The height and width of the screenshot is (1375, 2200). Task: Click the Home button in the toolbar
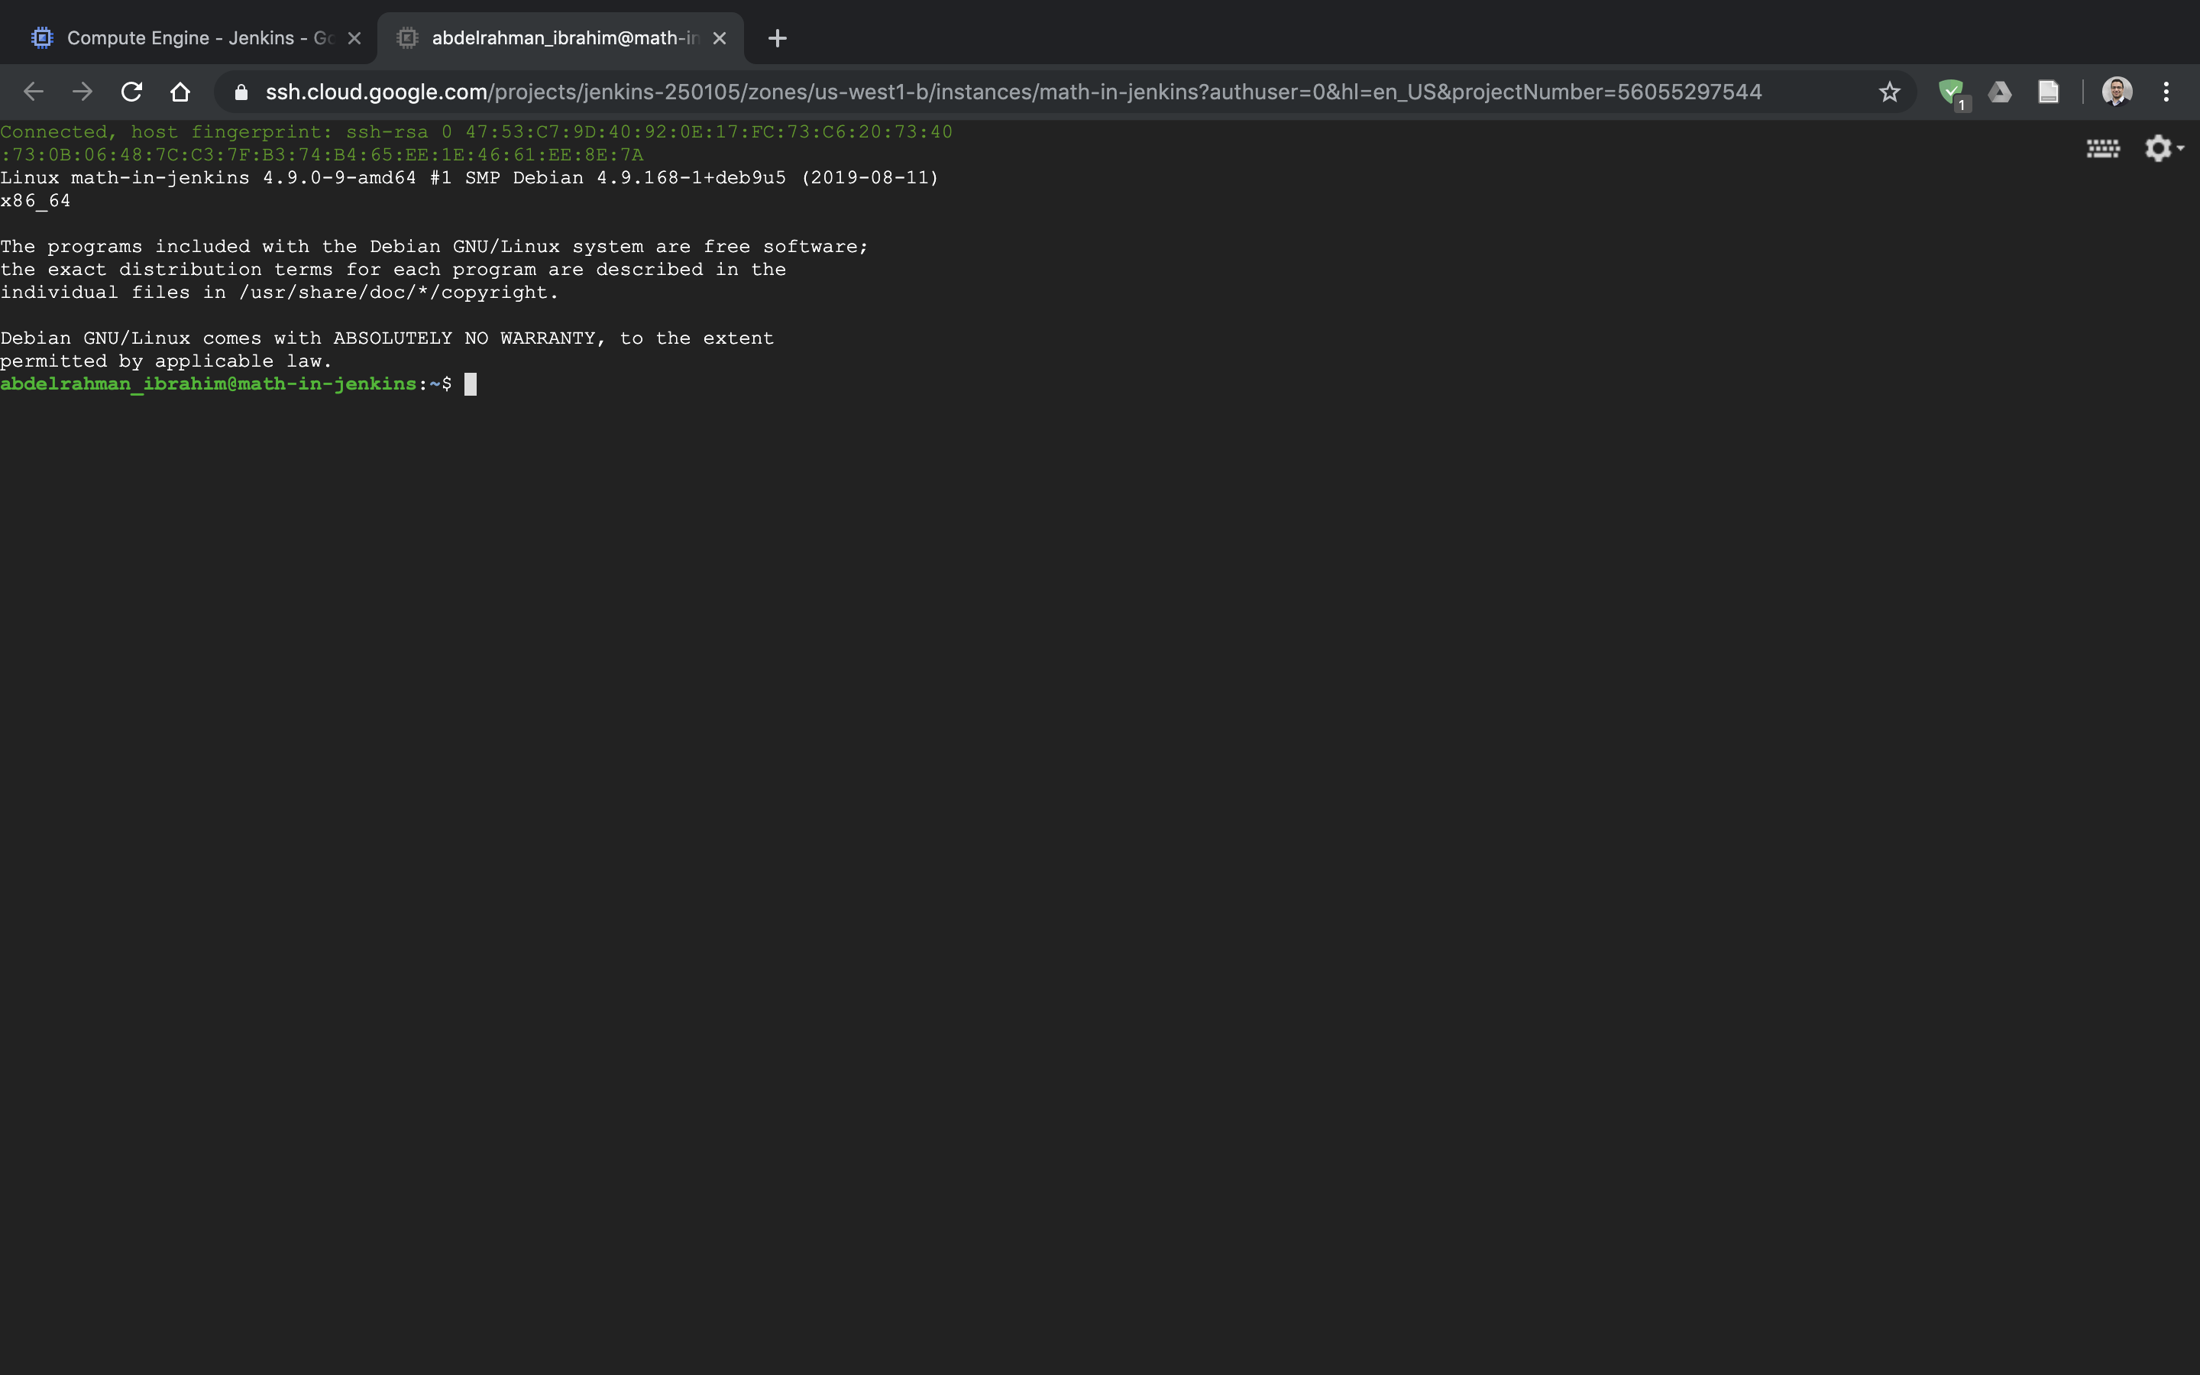tap(180, 92)
